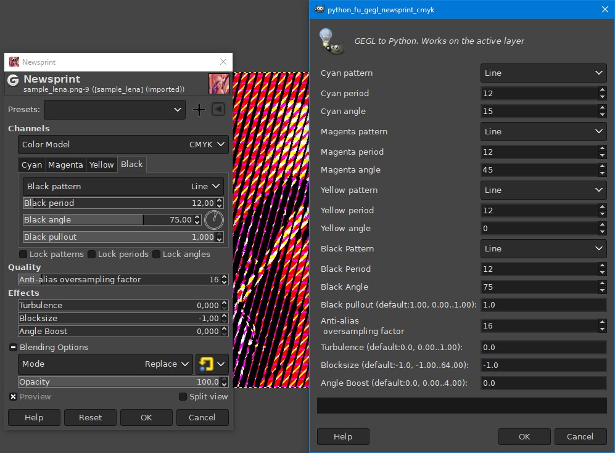Collapse the Blending Options section
The width and height of the screenshot is (615, 453).
tap(13, 347)
